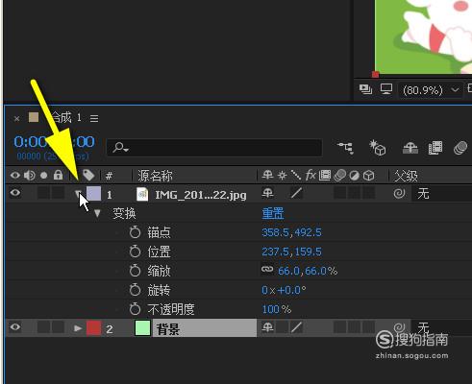Toggle shy switch for 背景 layer
This screenshot has width=472, height=384.
click(x=267, y=327)
